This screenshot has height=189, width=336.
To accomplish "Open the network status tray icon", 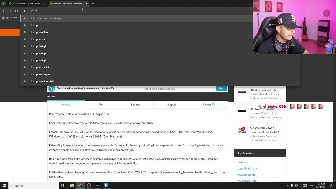I will (296, 186).
